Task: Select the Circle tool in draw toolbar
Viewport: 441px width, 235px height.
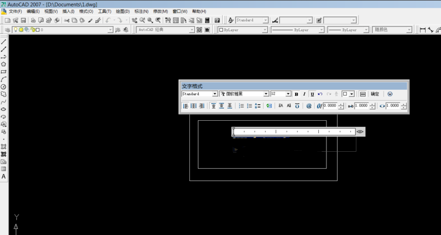Action: tap(4, 87)
